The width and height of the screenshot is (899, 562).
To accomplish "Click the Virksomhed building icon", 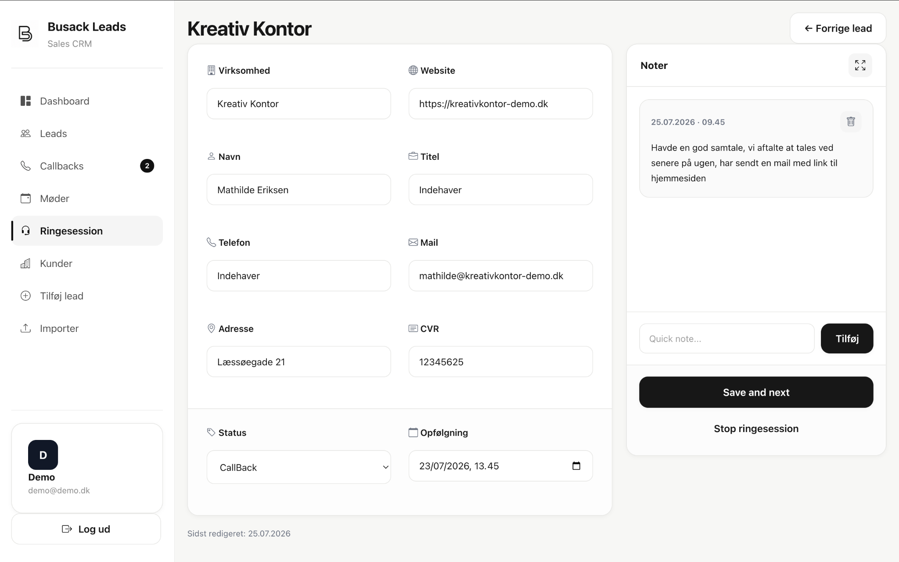I will (x=211, y=70).
